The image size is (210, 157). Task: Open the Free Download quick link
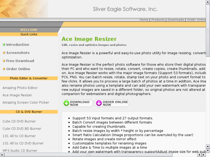point(20,61)
